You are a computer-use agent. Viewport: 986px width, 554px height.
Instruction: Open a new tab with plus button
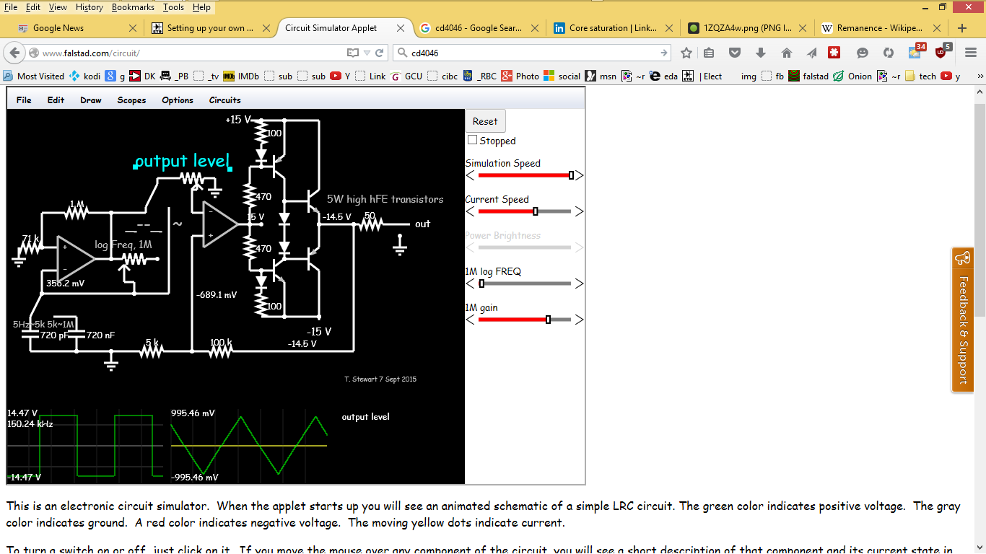point(961,28)
